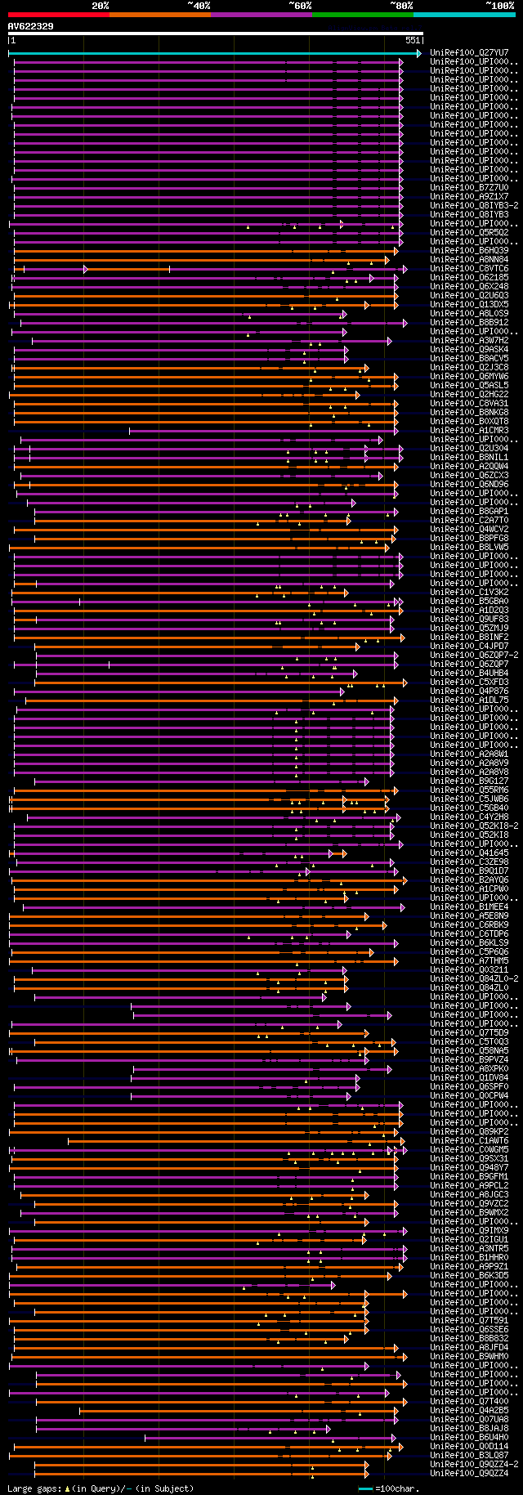Click the UniRef100_C5JWB6 label
The image size is (523, 1495).
[469, 799]
